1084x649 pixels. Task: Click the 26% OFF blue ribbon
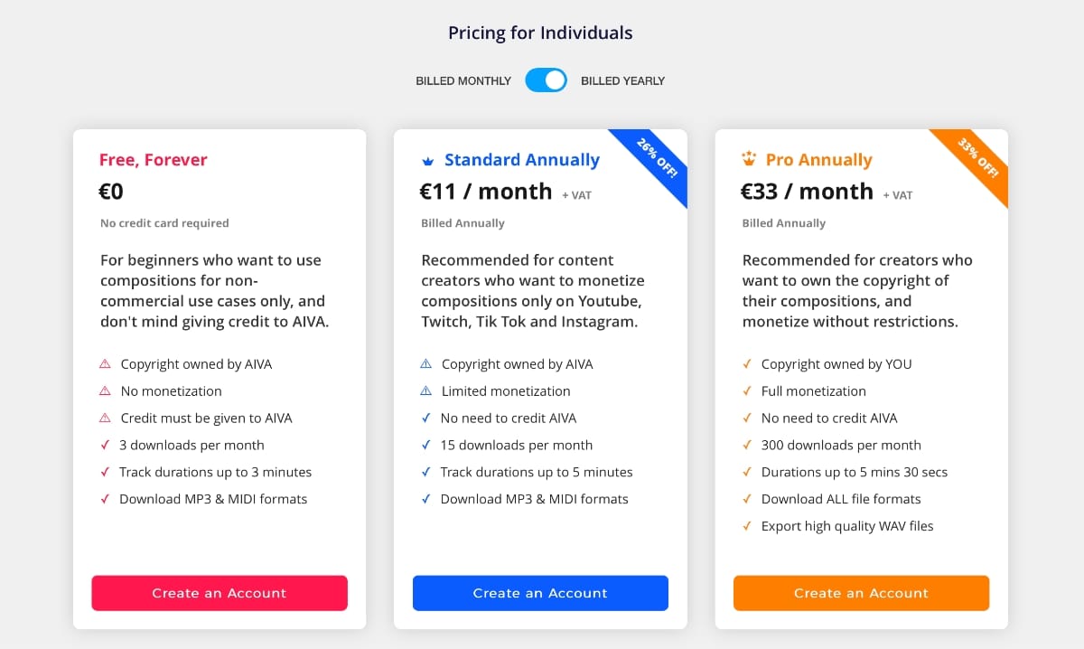coord(657,160)
